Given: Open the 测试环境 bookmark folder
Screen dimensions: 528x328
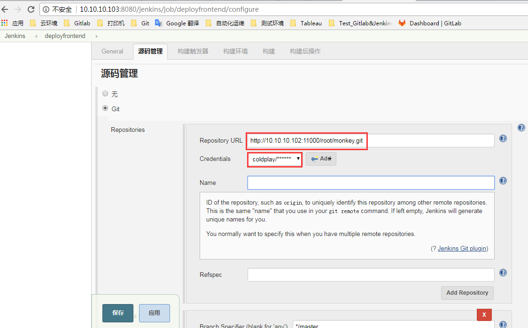Looking at the screenshot, I should tap(267, 23).
